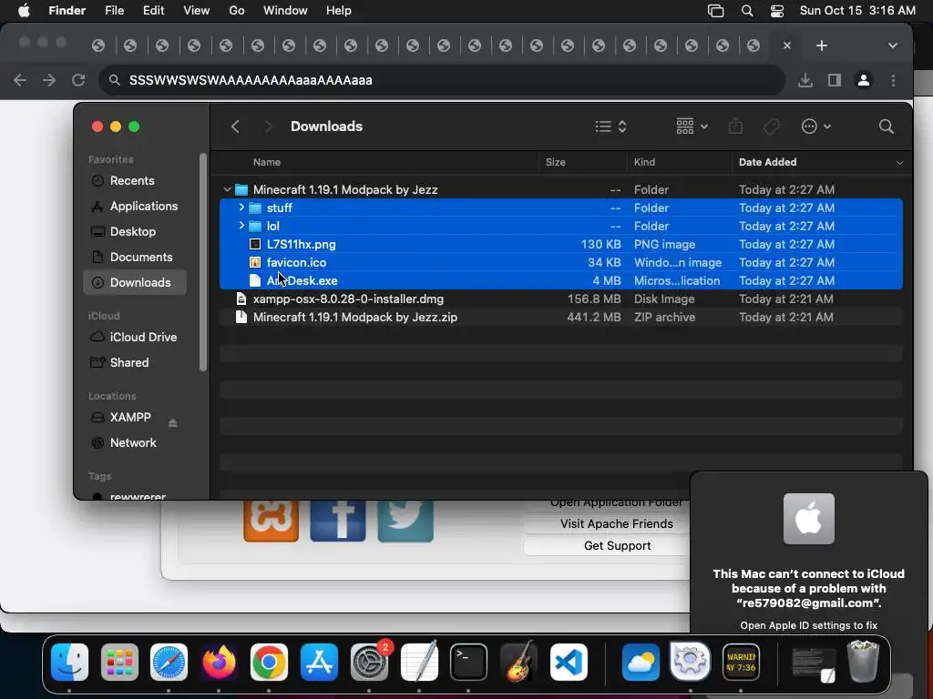Click Finder Edit Tags icon
The image size is (933, 699).
(x=771, y=126)
